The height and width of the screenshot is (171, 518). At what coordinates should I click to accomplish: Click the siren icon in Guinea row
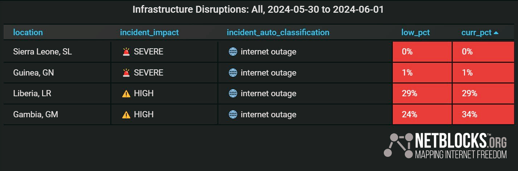(x=126, y=73)
